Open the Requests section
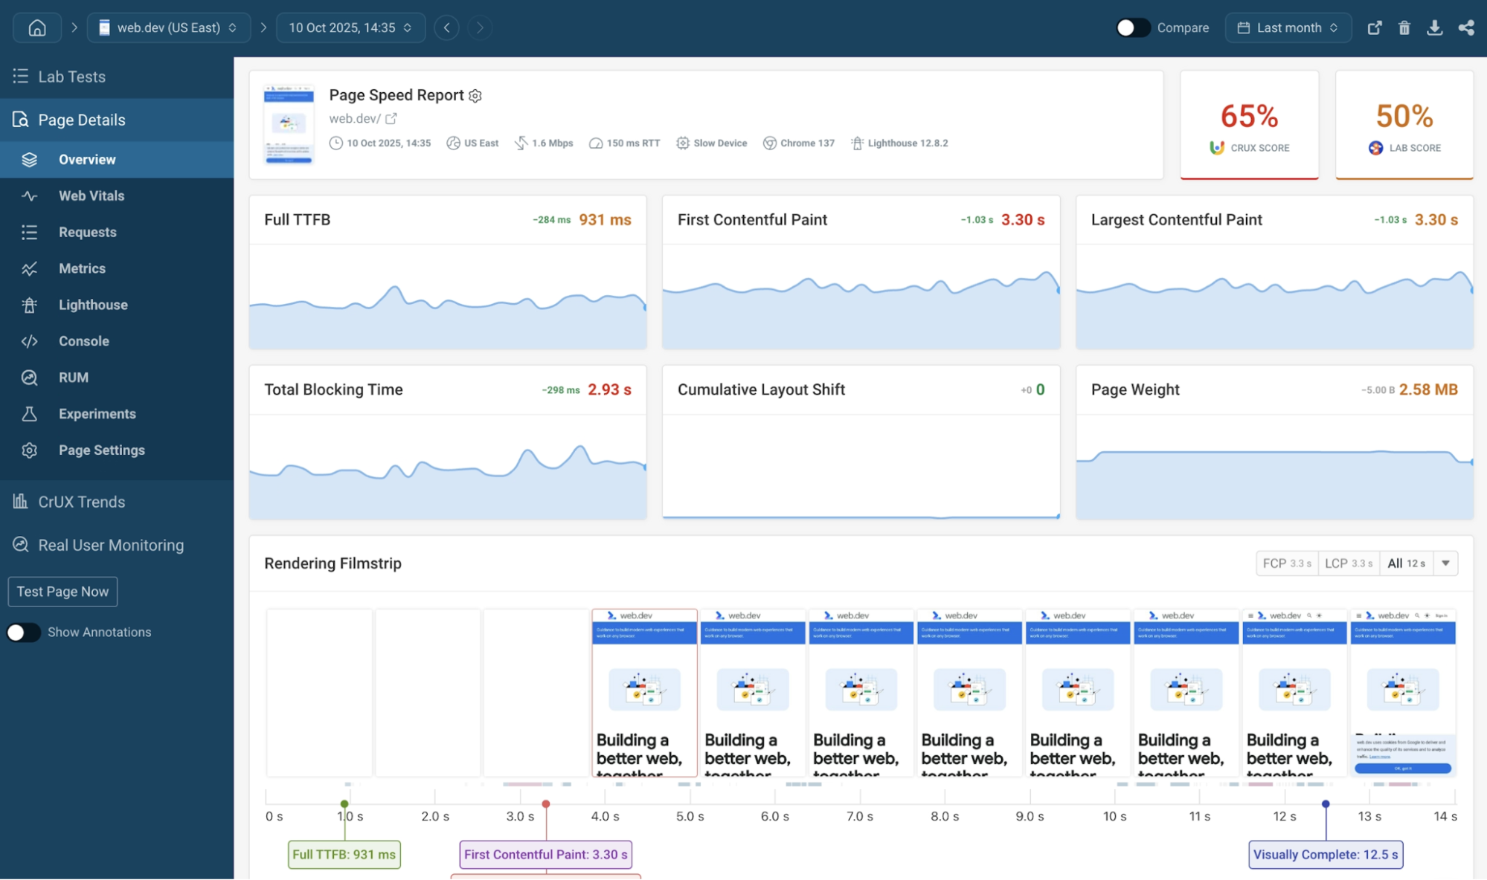1487x880 pixels. tap(87, 232)
